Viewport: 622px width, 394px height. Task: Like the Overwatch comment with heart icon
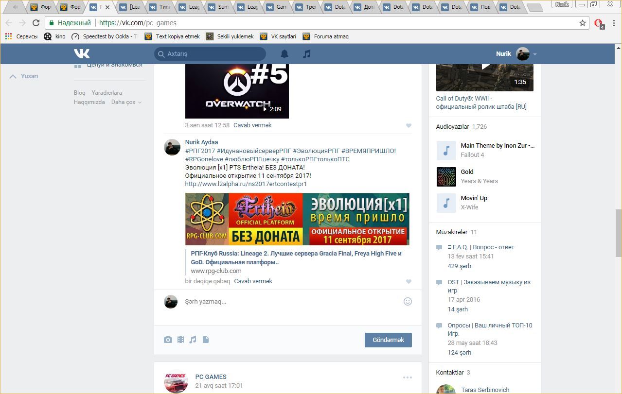(409, 125)
